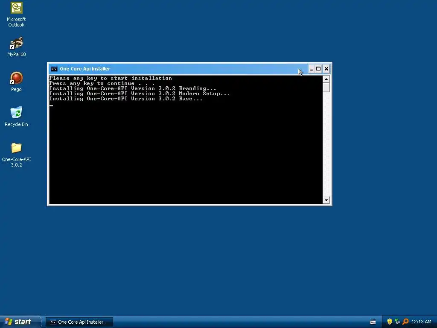Select the Recycle Bin icon
The image size is (437, 328).
point(17,117)
